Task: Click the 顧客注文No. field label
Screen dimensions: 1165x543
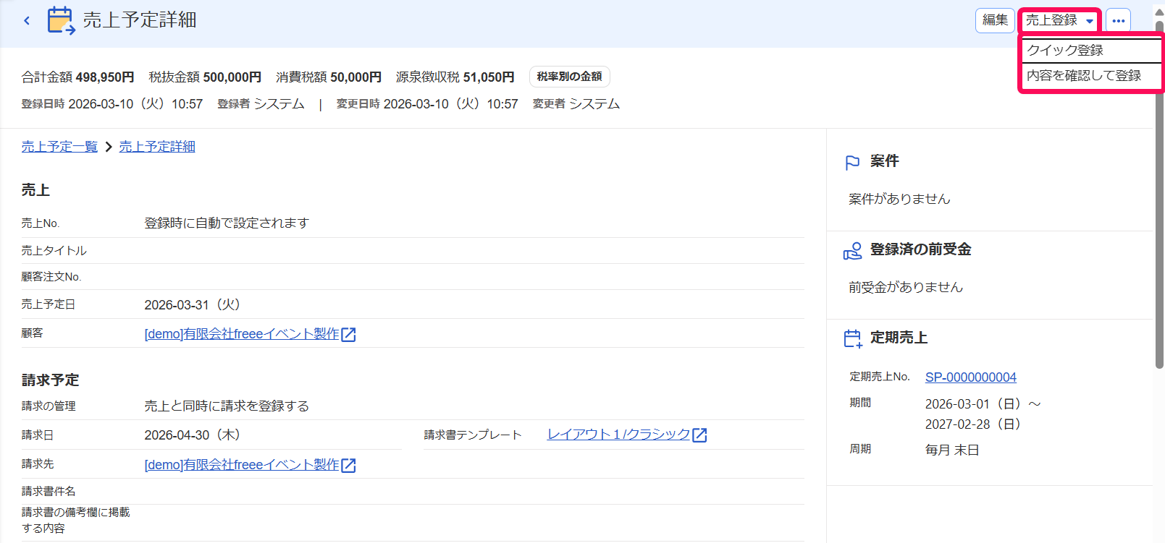Action: 51,276
